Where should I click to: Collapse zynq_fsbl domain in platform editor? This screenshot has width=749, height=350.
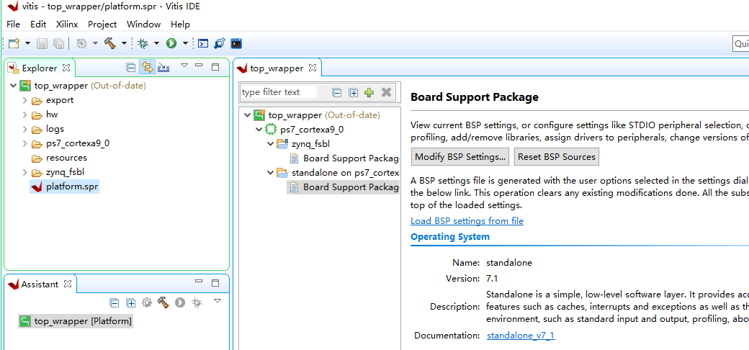pos(270,144)
